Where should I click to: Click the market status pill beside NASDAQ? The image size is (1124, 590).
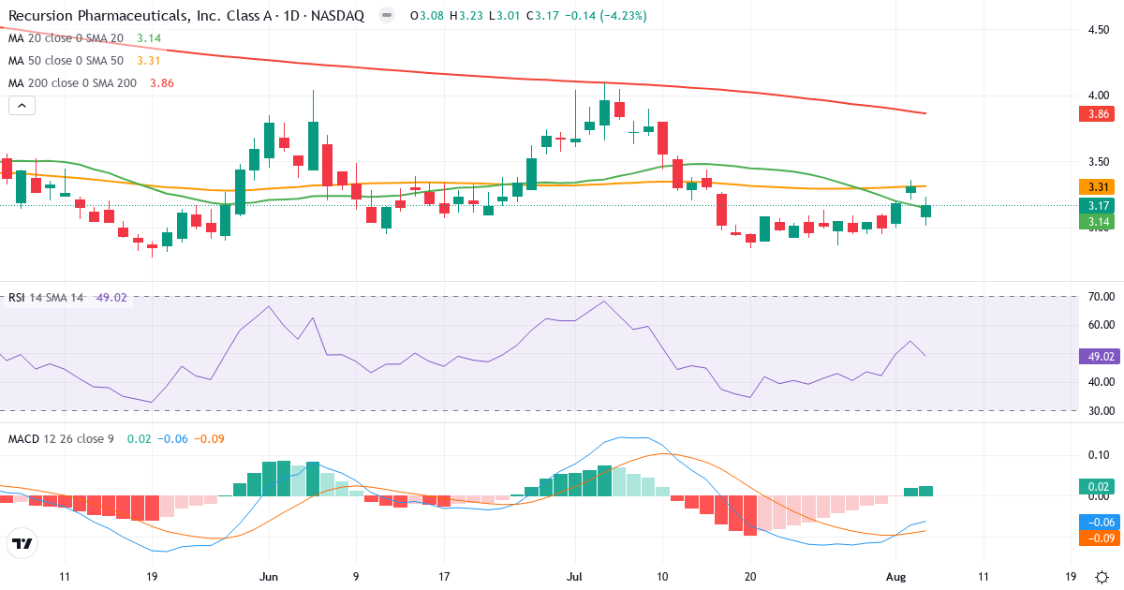(386, 16)
